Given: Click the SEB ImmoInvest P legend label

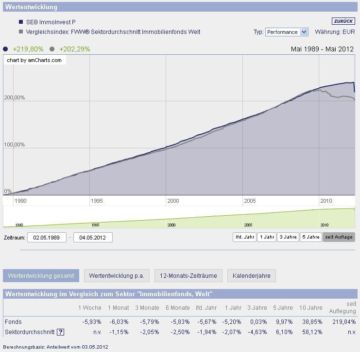Looking at the screenshot, I should [51, 22].
